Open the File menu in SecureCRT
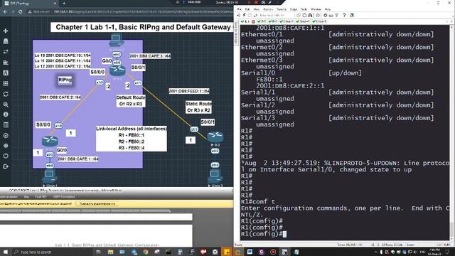This screenshot has height=256, width=455. point(239,9)
